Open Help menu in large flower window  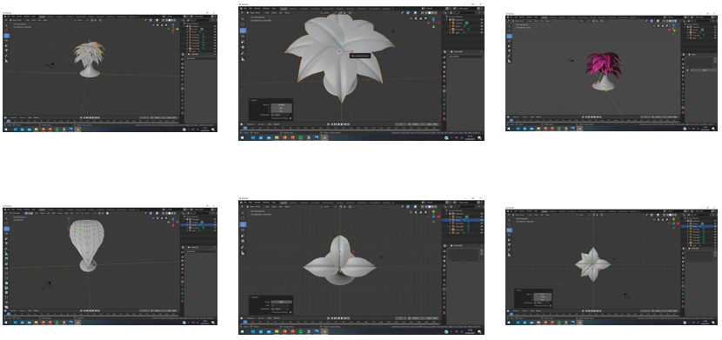273,9
